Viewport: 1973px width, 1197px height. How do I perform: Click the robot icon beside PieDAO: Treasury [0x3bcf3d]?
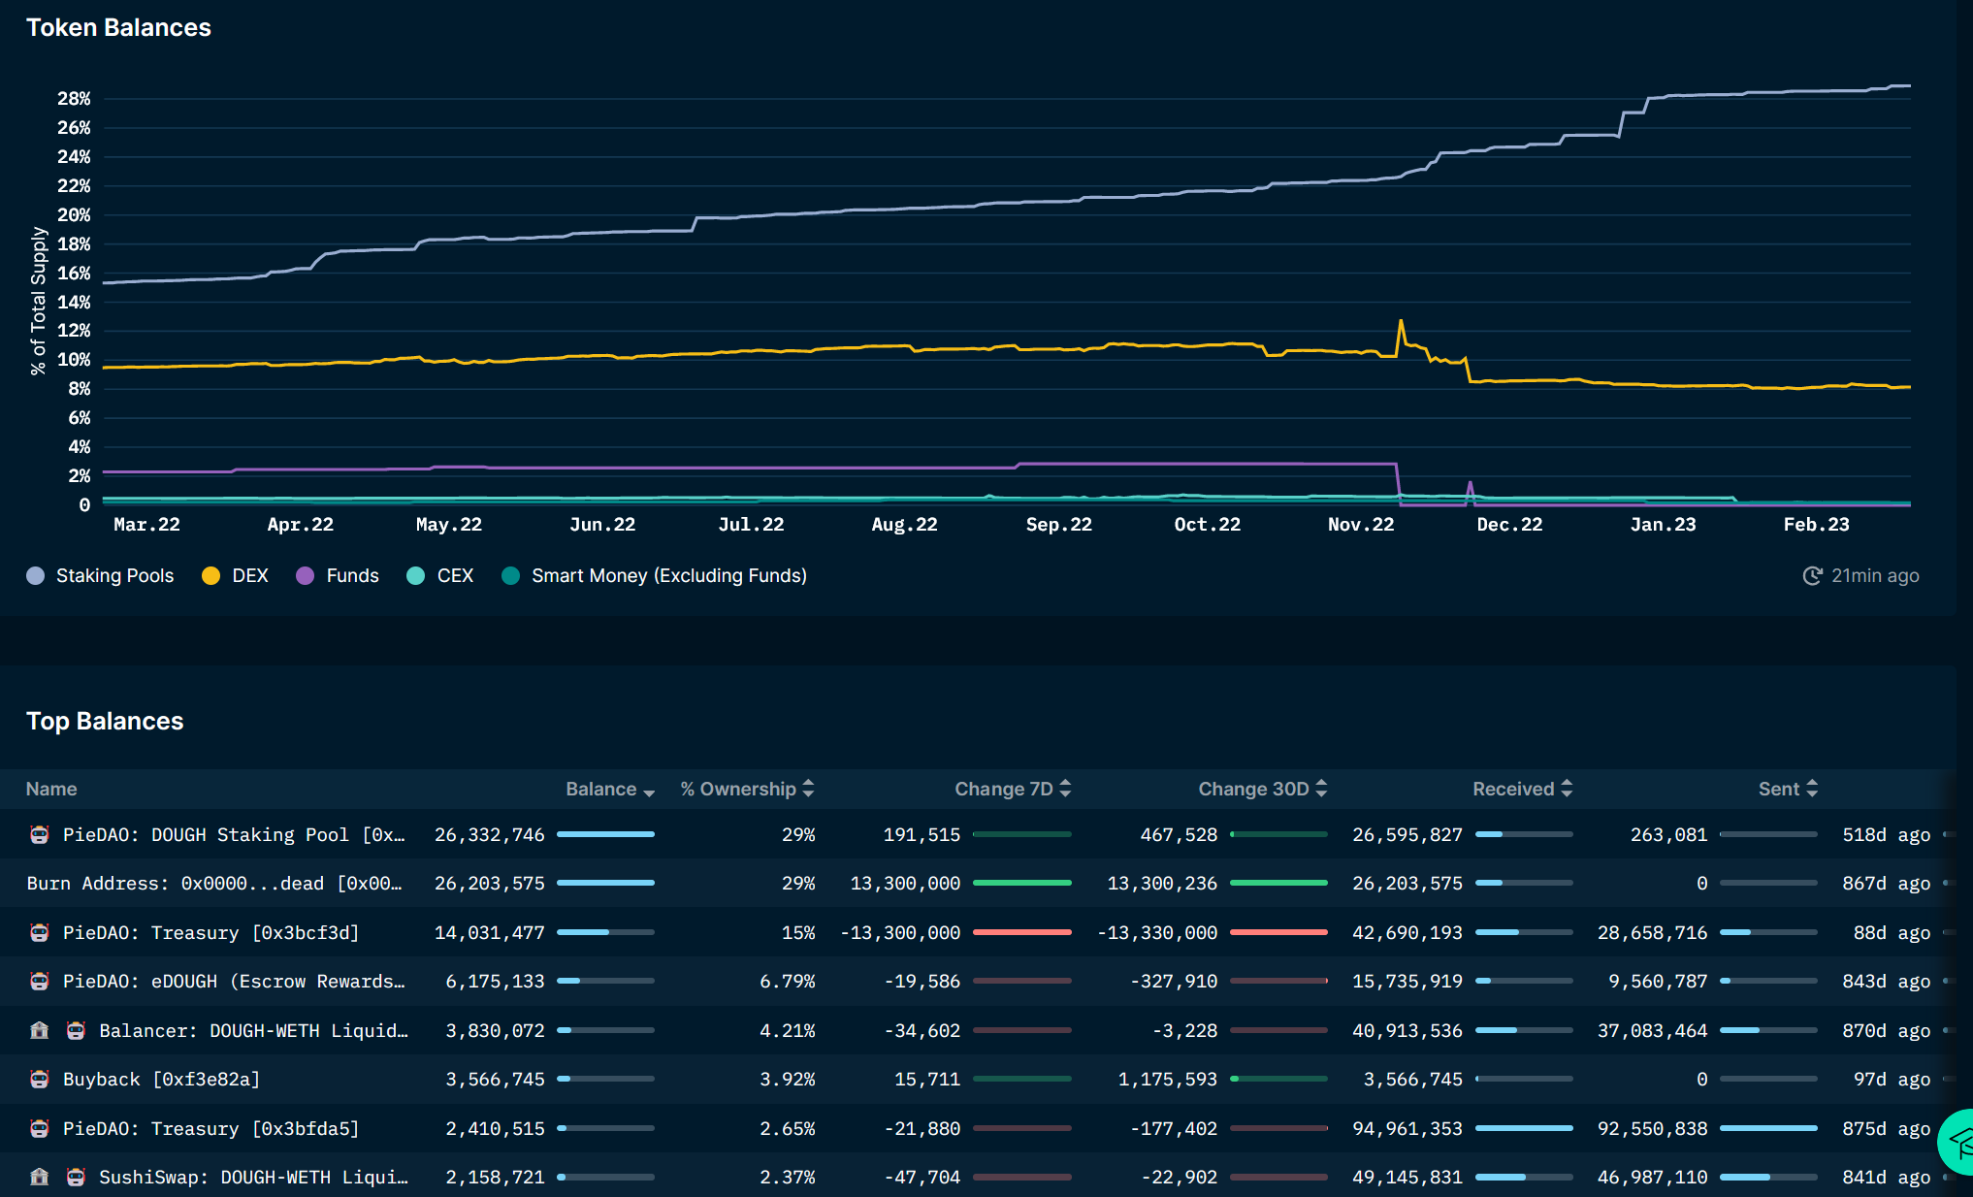coord(39,932)
